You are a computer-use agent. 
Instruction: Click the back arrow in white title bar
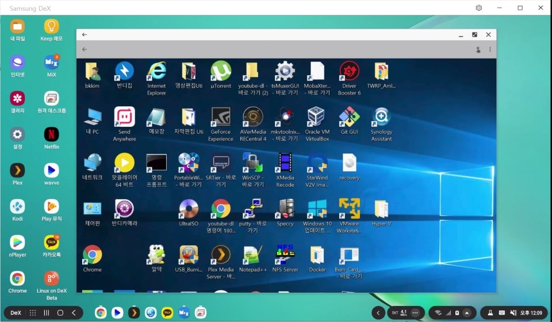tap(85, 34)
